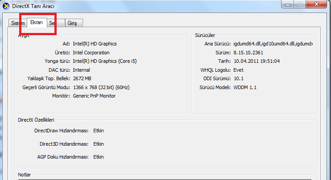Screen dimensions: 331x180
Task: Minimize the DirectX Tanı Aracı window
Action: point(288,4)
